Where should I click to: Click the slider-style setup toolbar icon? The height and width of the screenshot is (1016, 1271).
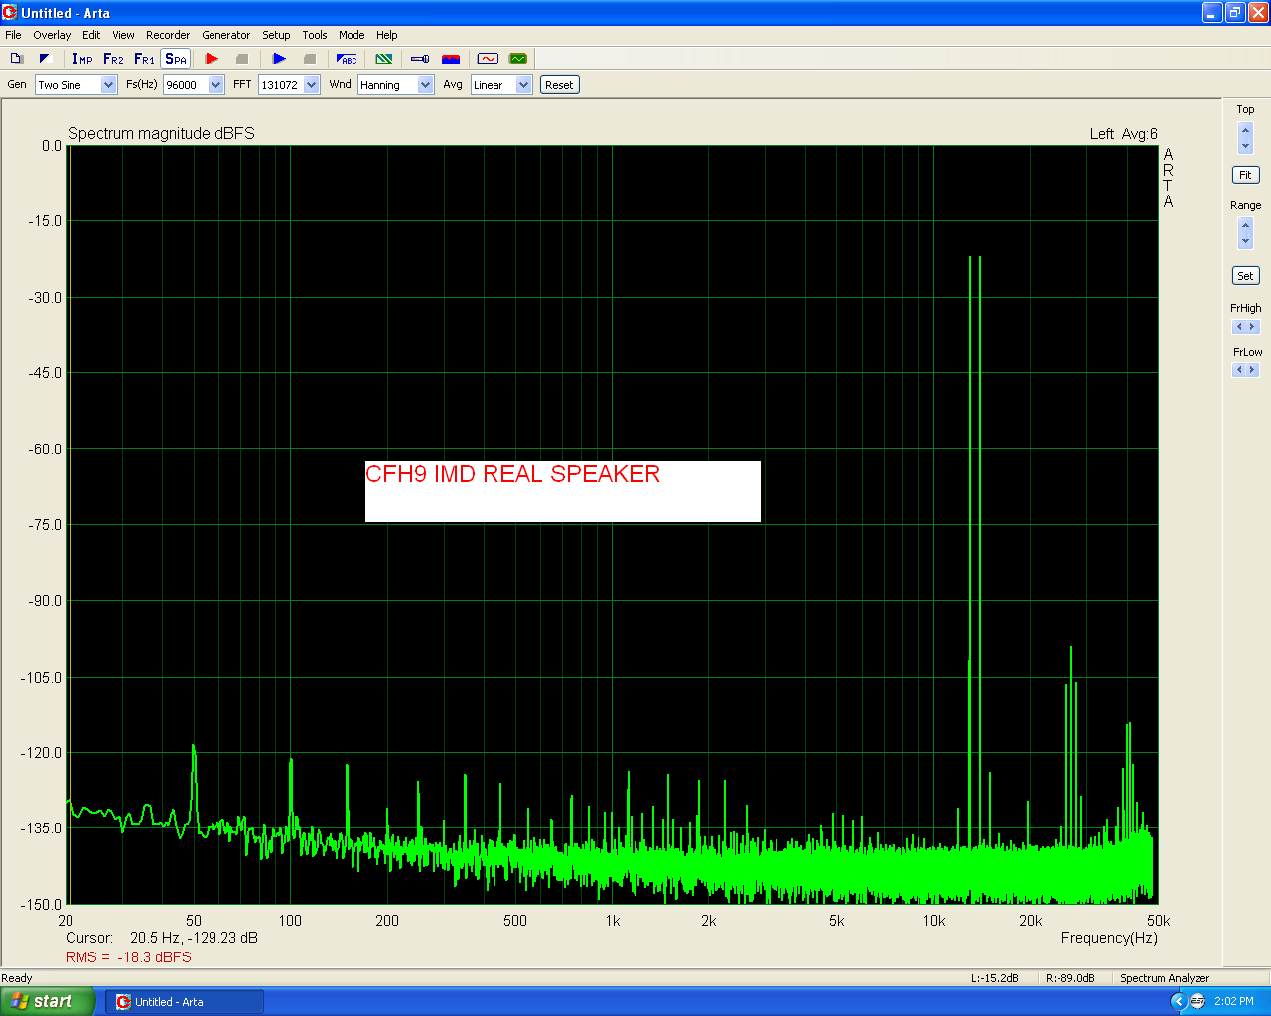pos(420,59)
